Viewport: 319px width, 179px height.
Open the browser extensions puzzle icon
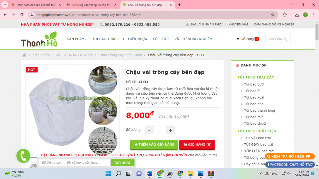pyautogui.click(x=284, y=15)
